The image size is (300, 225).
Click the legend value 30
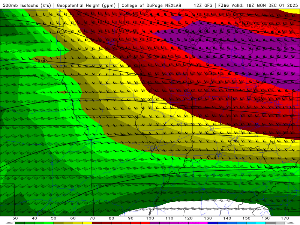[x=15, y=218]
